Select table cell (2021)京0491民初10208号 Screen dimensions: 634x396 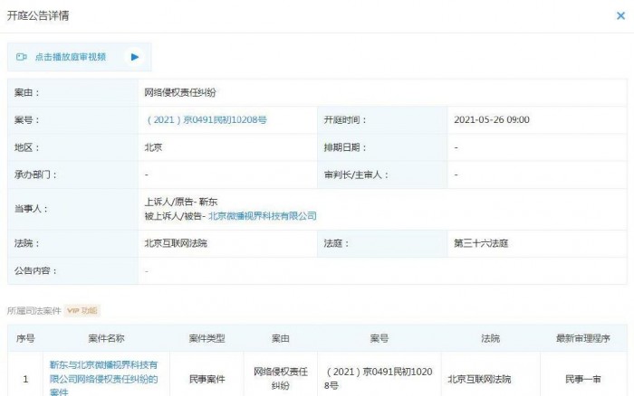379,378
